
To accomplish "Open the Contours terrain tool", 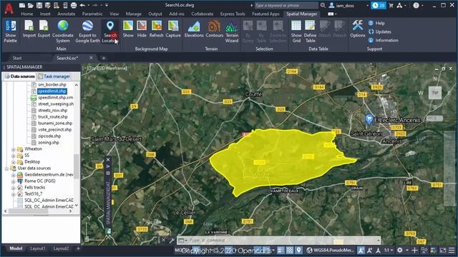I will pos(214,29).
